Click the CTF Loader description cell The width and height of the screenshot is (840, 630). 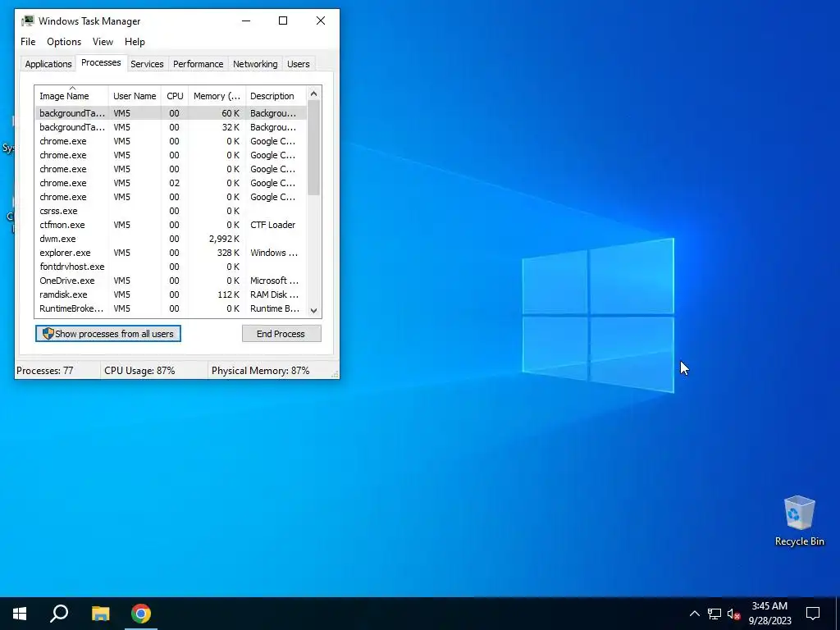click(x=272, y=225)
